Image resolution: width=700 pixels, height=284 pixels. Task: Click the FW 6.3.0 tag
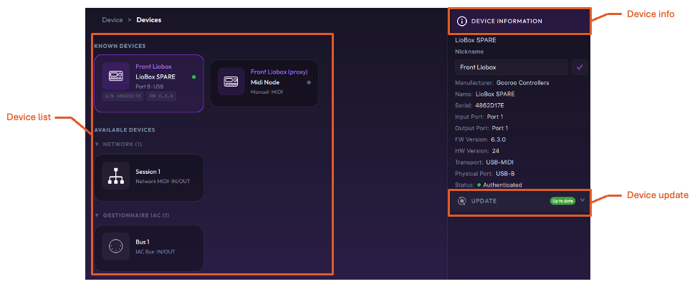click(x=161, y=96)
